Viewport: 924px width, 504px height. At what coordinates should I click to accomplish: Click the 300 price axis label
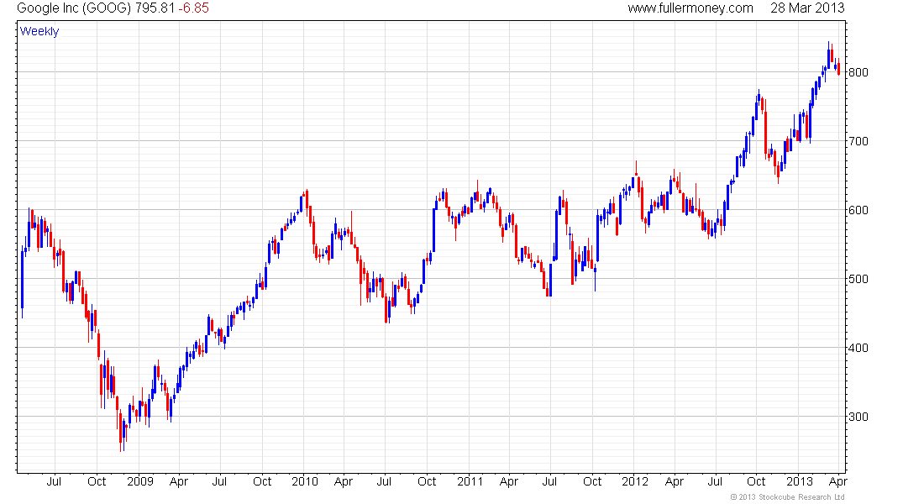(858, 417)
